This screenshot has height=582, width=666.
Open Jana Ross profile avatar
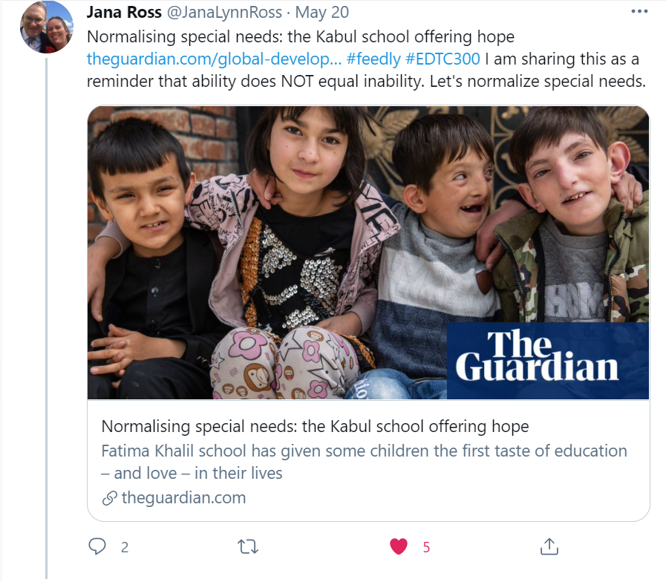coord(46,26)
